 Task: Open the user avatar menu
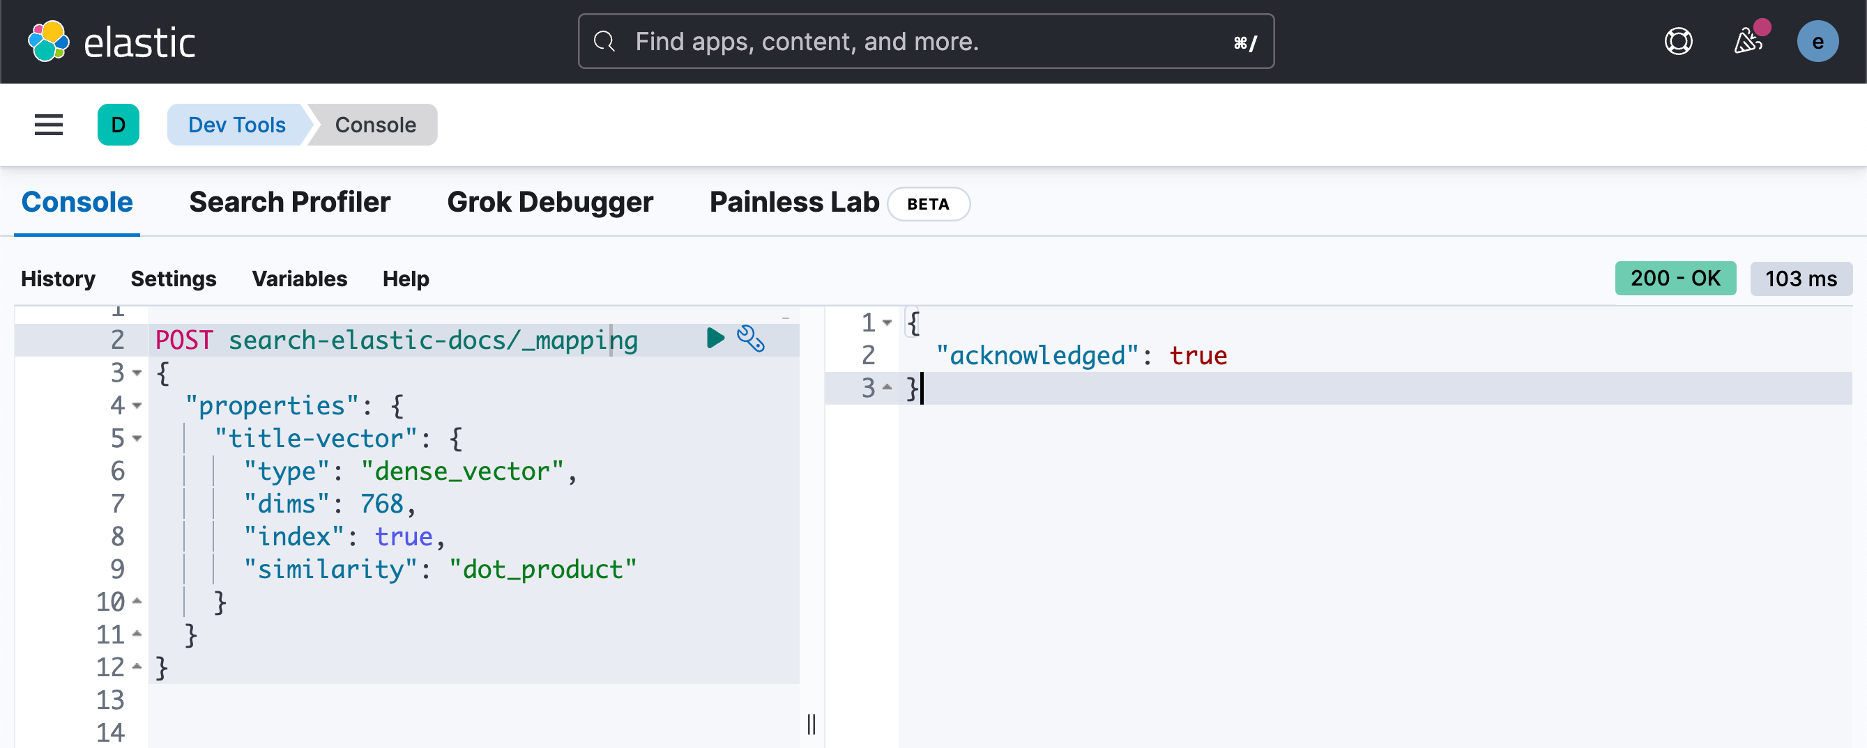pyautogui.click(x=1817, y=41)
